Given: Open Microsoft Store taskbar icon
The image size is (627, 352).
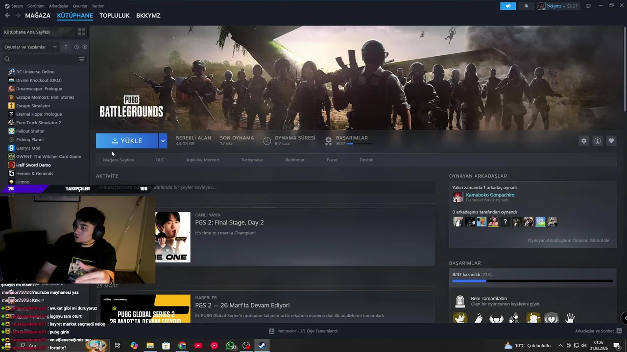Looking at the screenshot, I should pos(166,345).
